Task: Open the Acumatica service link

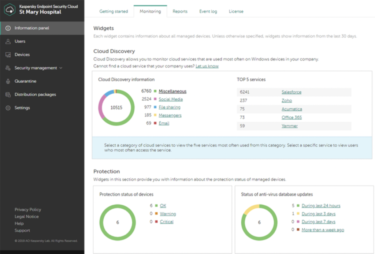Action: (x=292, y=109)
